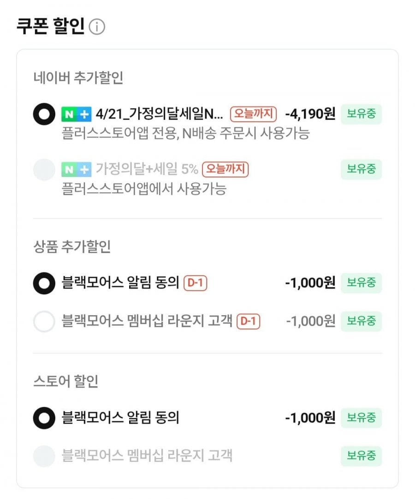
Task: Click the 플러스스토어앱 전용, N배송 주문시 사용가능 description
Action: click(x=185, y=134)
